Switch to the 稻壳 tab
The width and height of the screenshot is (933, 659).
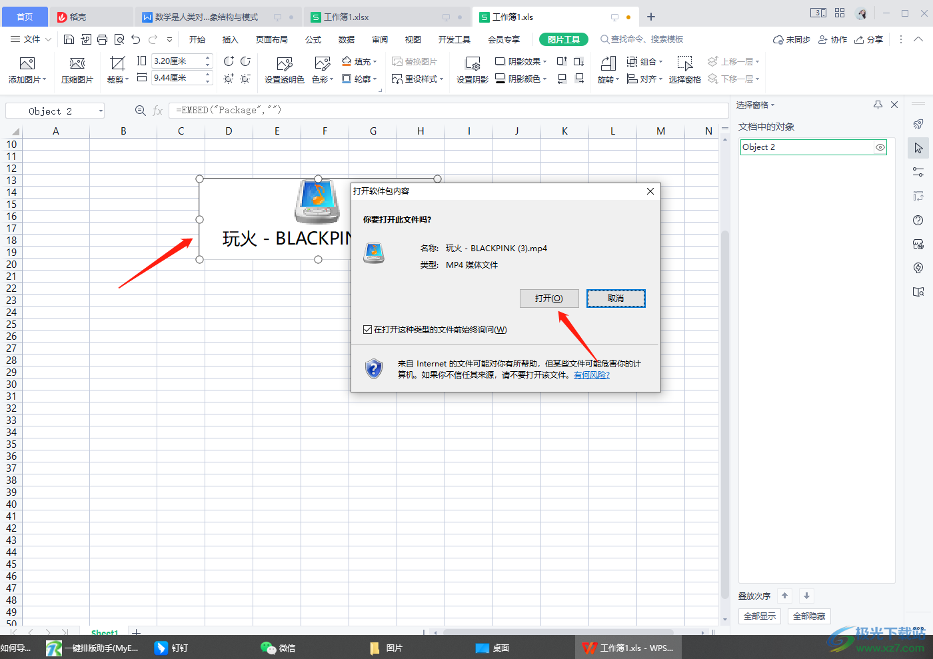tap(91, 17)
